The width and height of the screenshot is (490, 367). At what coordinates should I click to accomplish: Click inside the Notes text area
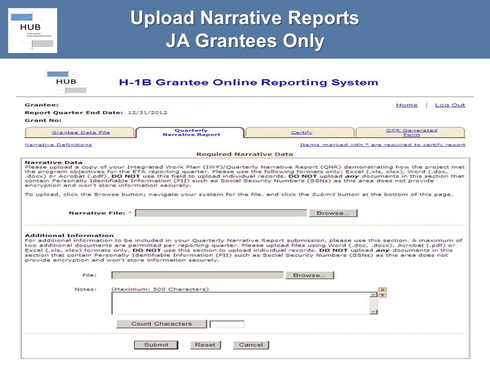coord(240,303)
